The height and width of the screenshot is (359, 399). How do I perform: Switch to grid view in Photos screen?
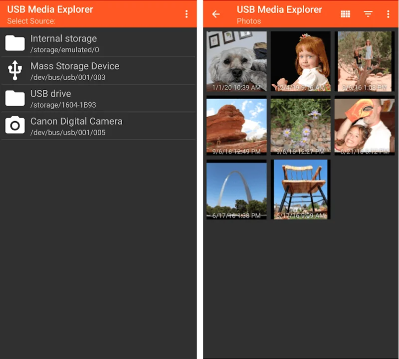[x=345, y=14]
